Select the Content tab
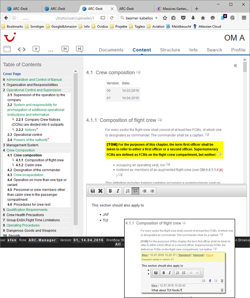The width and height of the screenshot is (250, 298). (x=142, y=50)
